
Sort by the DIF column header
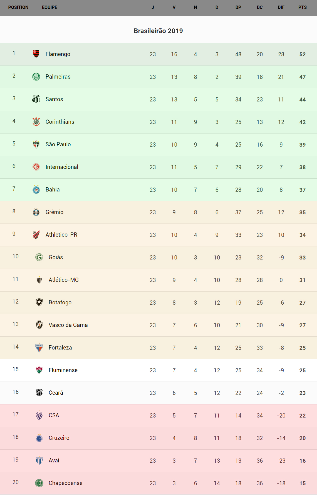tap(281, 8)
